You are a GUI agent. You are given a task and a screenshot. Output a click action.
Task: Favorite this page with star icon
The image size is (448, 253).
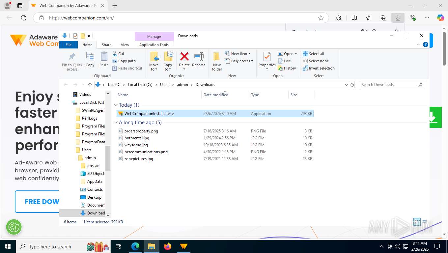[x=321, y=18]
